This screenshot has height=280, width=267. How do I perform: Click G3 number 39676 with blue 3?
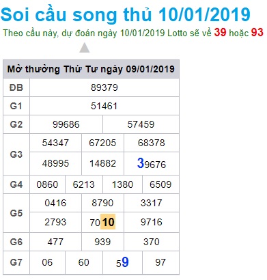(152, 163)
